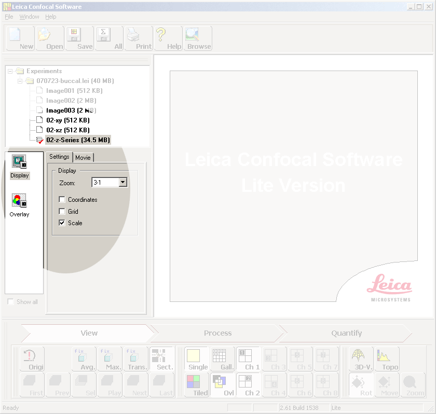Click the Origi button in View
The width and height of the screenshot is (436, 414).
32,358
